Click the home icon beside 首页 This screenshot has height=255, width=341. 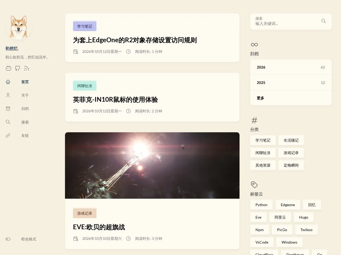click(x=8, y=82)
